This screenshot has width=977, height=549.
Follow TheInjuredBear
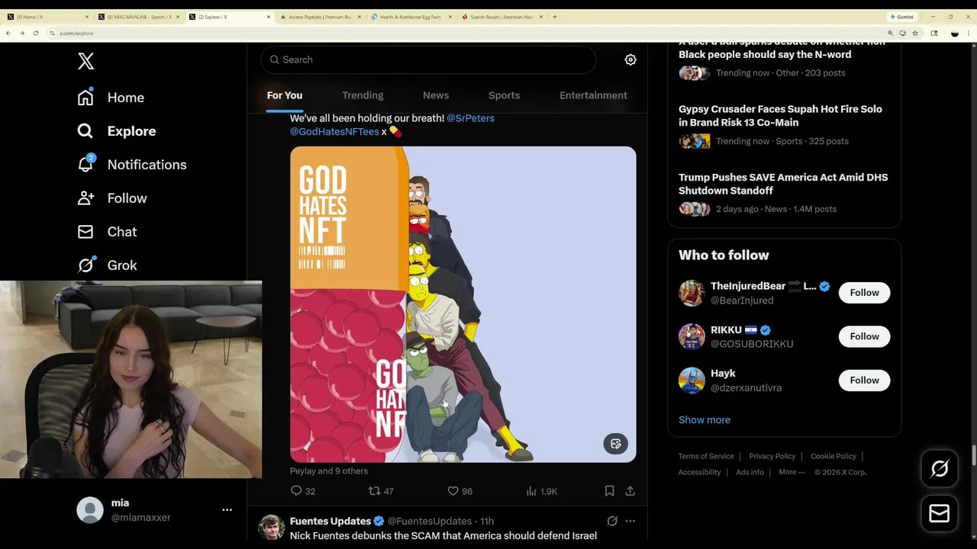click(864, 293)
